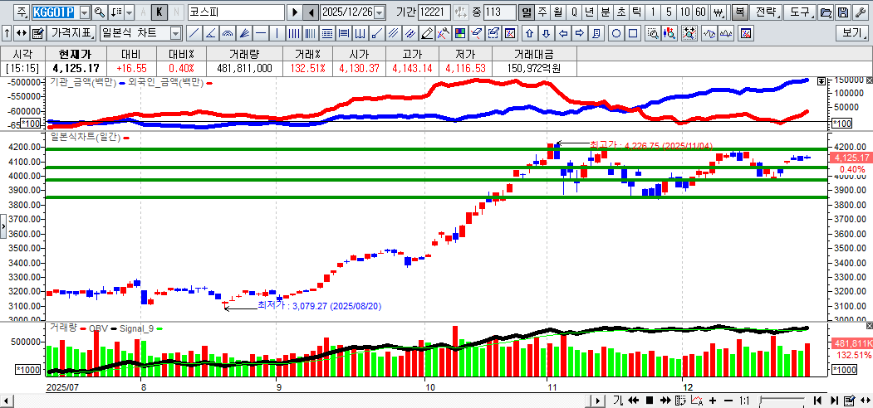
Task: Expand the KGG01P symbol code dropdown
Action: point(84,12)
